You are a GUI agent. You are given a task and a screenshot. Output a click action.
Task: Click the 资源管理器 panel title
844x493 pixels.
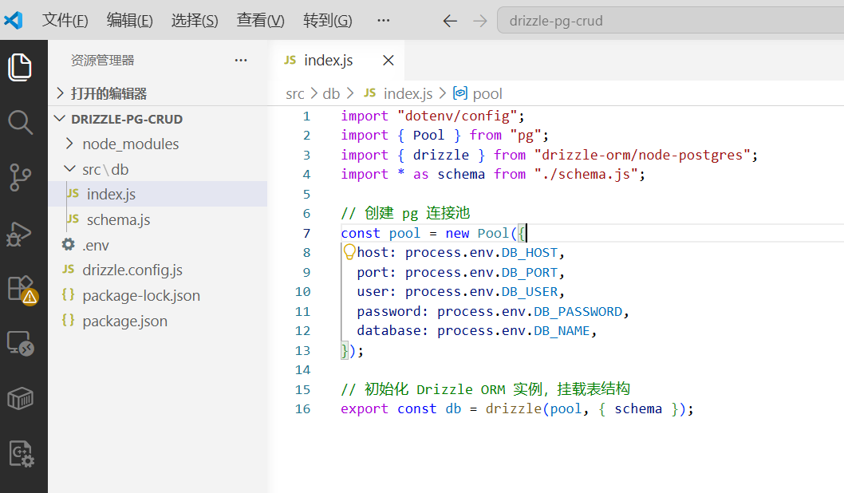(x=102, y=61)
